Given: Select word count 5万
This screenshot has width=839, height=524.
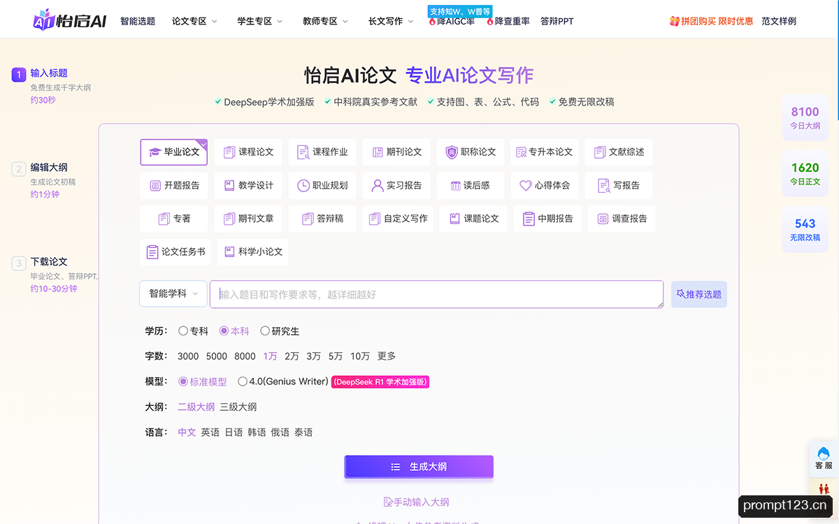Looking at the screenshot, I should [x=336, y=356].
